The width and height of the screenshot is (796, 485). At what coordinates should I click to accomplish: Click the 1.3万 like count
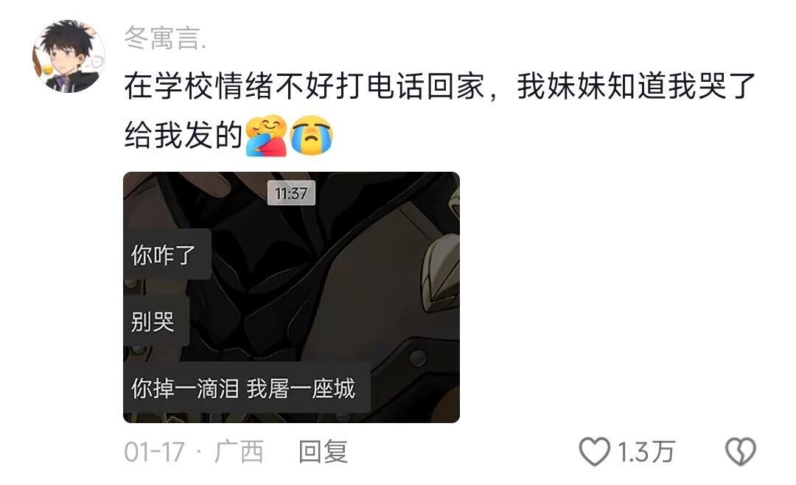click(x=646, y=452)
